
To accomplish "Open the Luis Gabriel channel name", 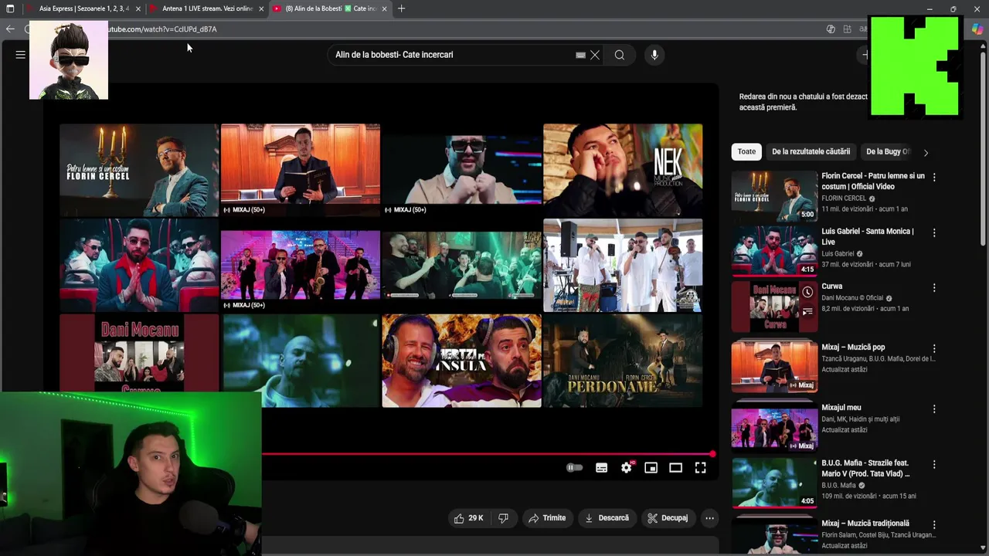I will (838, 253).
